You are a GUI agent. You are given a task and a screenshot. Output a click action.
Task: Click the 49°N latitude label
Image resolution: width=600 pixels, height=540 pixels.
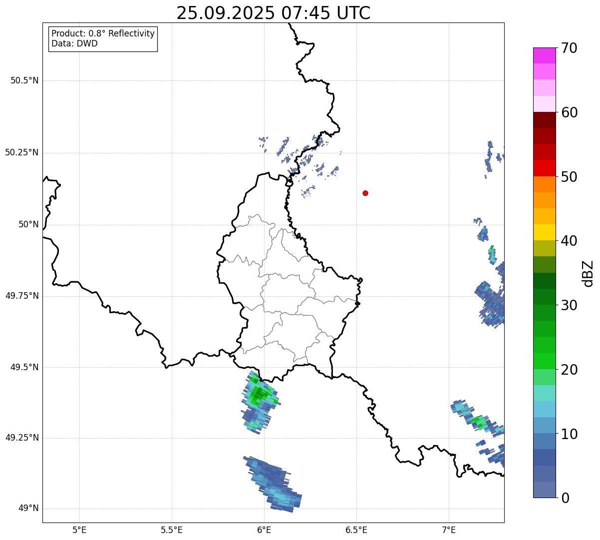[28, 509]
